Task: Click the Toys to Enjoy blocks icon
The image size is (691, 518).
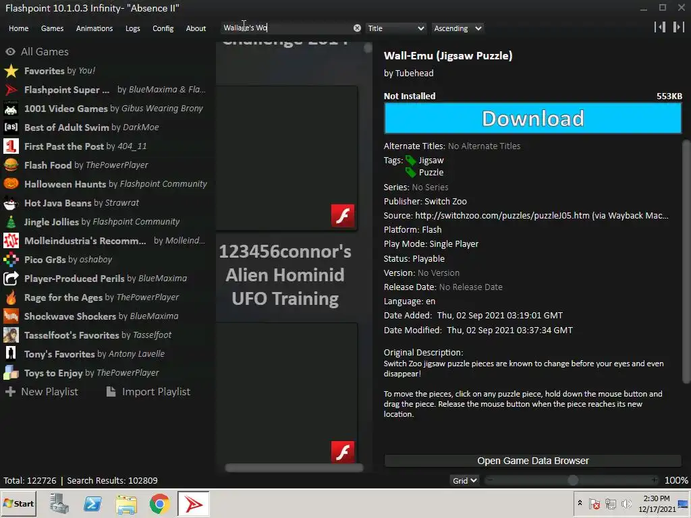Action: pyautogui.click(x=11, y=372)
